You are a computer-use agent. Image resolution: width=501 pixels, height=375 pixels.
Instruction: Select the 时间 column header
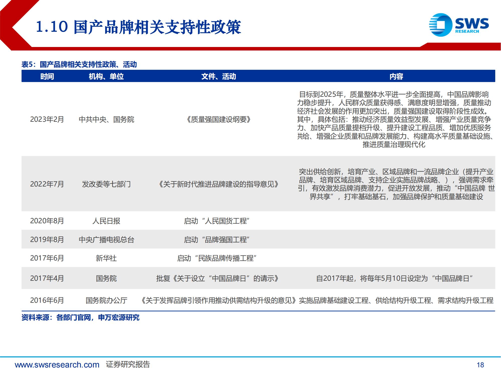coord(47,76)
